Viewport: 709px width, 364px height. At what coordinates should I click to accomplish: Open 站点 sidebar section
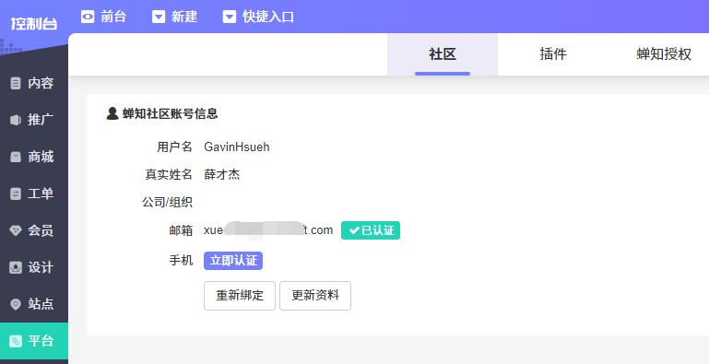34,304
